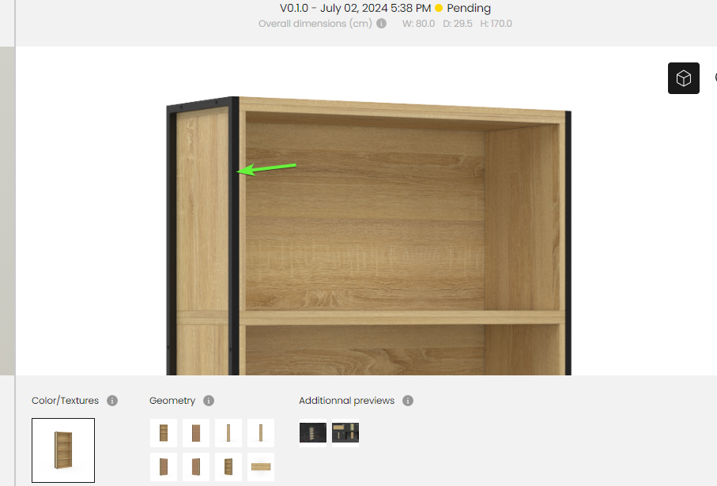717x486 pixels.
Task: Click the V0.1.0 version date label
Action: point(355,8)
